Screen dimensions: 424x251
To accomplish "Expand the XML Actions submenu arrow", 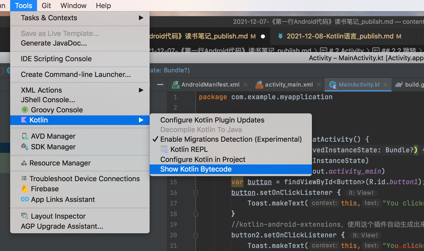I will (x=141, y=90).
